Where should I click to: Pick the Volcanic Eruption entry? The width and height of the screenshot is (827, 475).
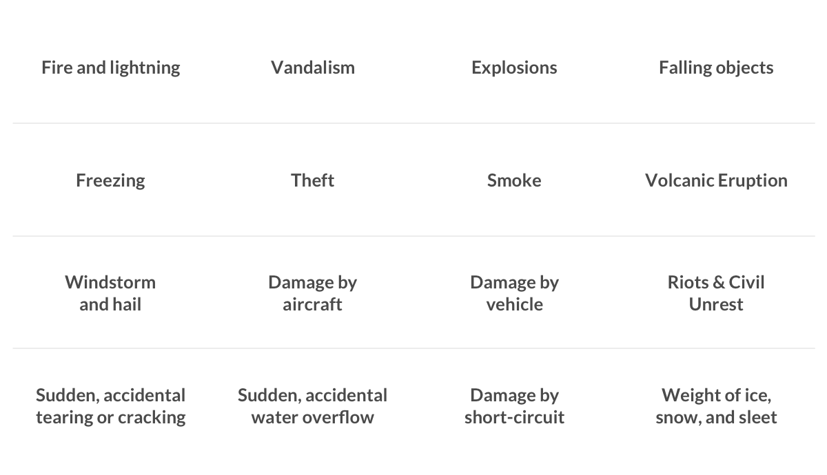(x=716, y=180)
